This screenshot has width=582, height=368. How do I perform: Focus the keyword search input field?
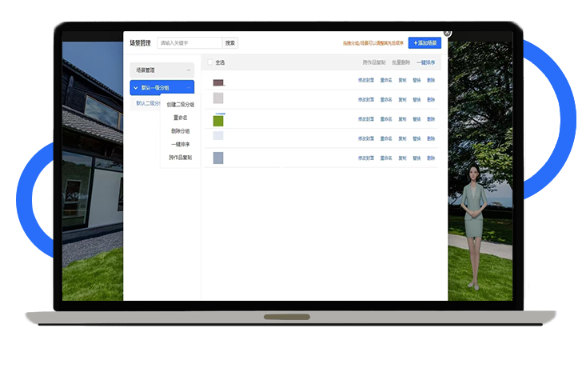189,43
